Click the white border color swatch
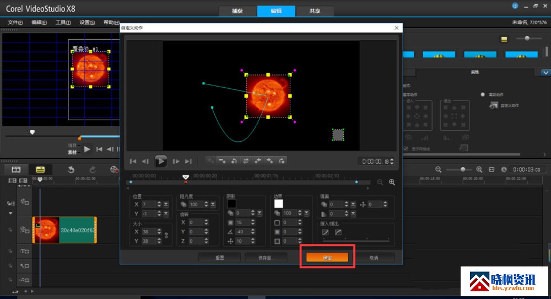551x299 pixels. point(278,204)
